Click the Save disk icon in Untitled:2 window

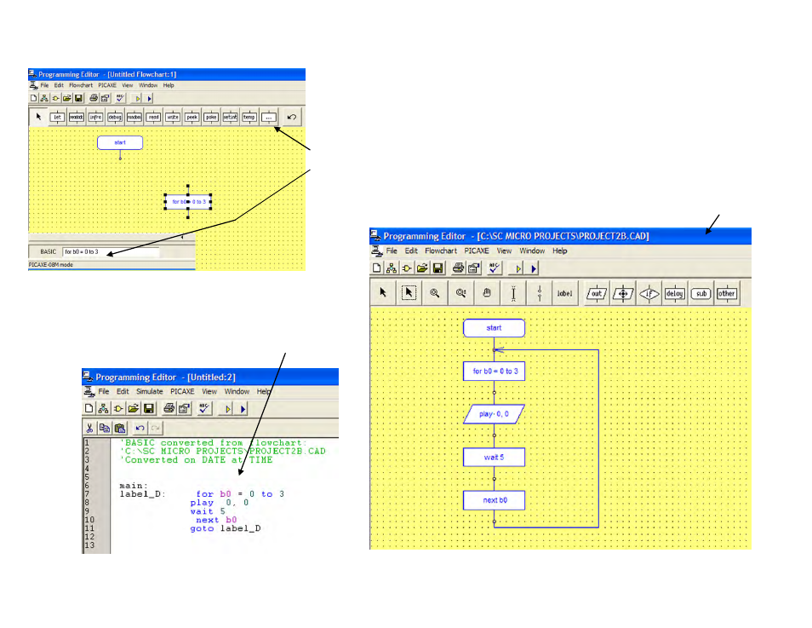click(x=149, y=409)
